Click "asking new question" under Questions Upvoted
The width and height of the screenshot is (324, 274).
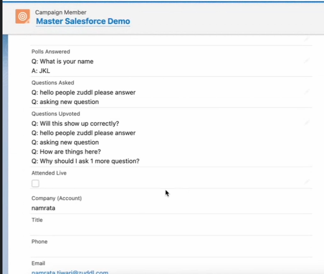[65, 142]
